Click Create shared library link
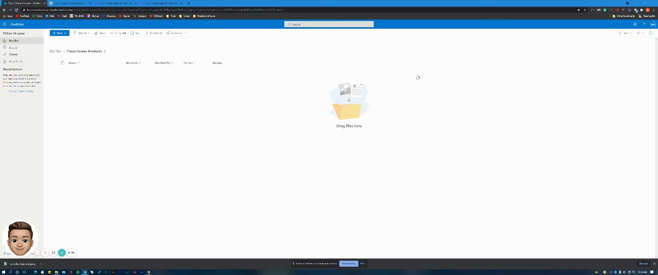 (21, 91)
